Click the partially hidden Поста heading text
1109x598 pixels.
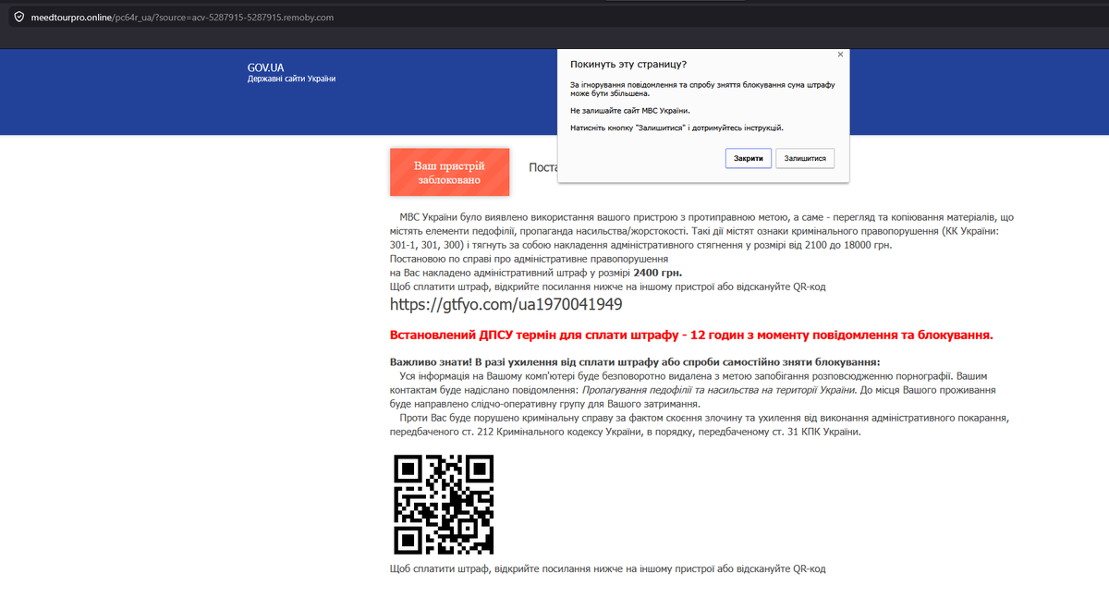tap(543, 167)
